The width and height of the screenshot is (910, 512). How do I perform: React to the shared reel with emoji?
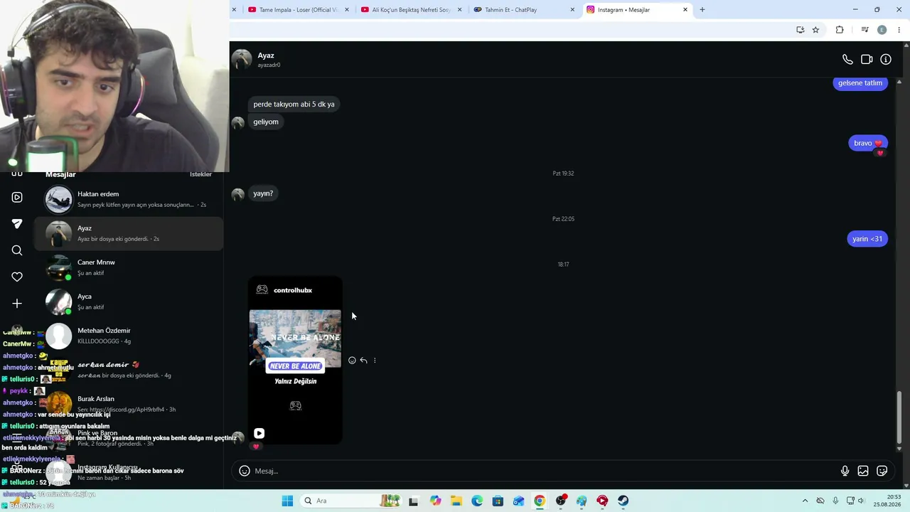pos(352,361)
